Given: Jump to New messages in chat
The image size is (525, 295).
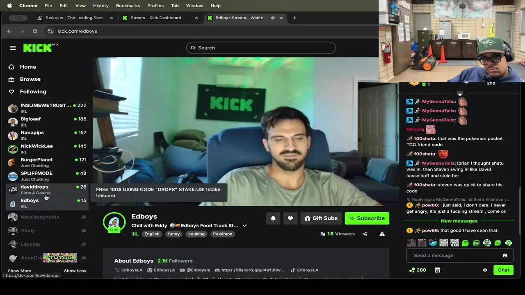Looking at the screenshot, I should (x=459, y=221).
